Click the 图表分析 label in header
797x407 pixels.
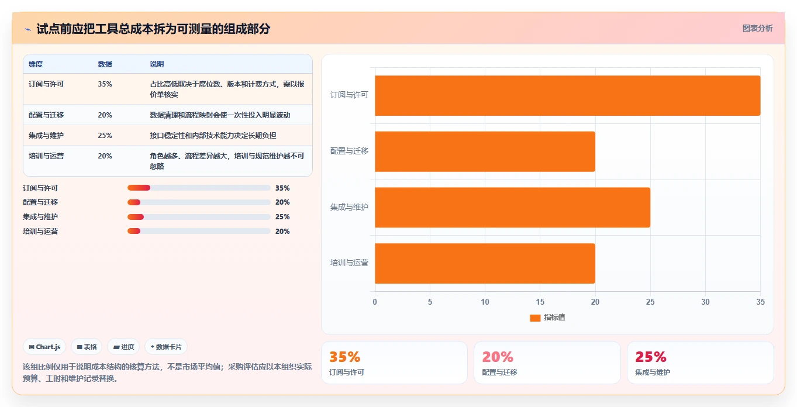(x=757, y=29)
